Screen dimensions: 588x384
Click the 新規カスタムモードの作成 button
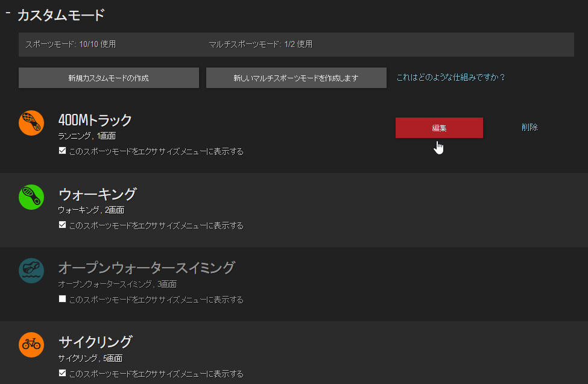click(109, 78)
